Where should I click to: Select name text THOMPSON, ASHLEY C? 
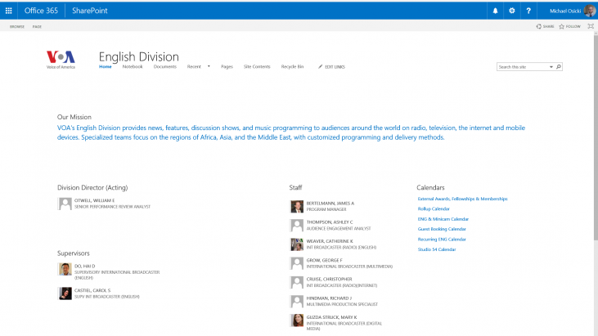(330, 222)
